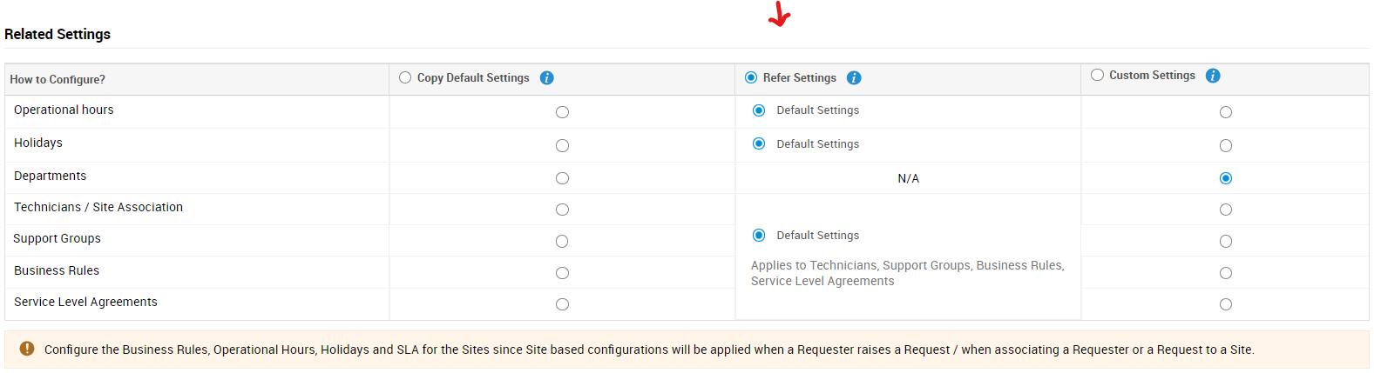Choose Copy Default for Holidays
The width and height of the screenshot is (1374, 373).
pyautogui.click(x=562, y=146)
